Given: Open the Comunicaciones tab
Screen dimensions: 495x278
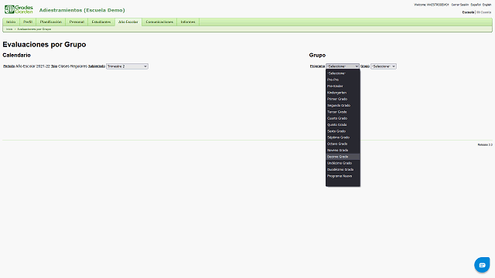Looking at the screenshot, I should tap(159, 22).
